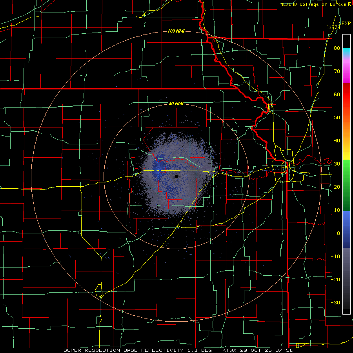Click the 0 dBZ scale value
Screen dimensions: 353x353
338,233
